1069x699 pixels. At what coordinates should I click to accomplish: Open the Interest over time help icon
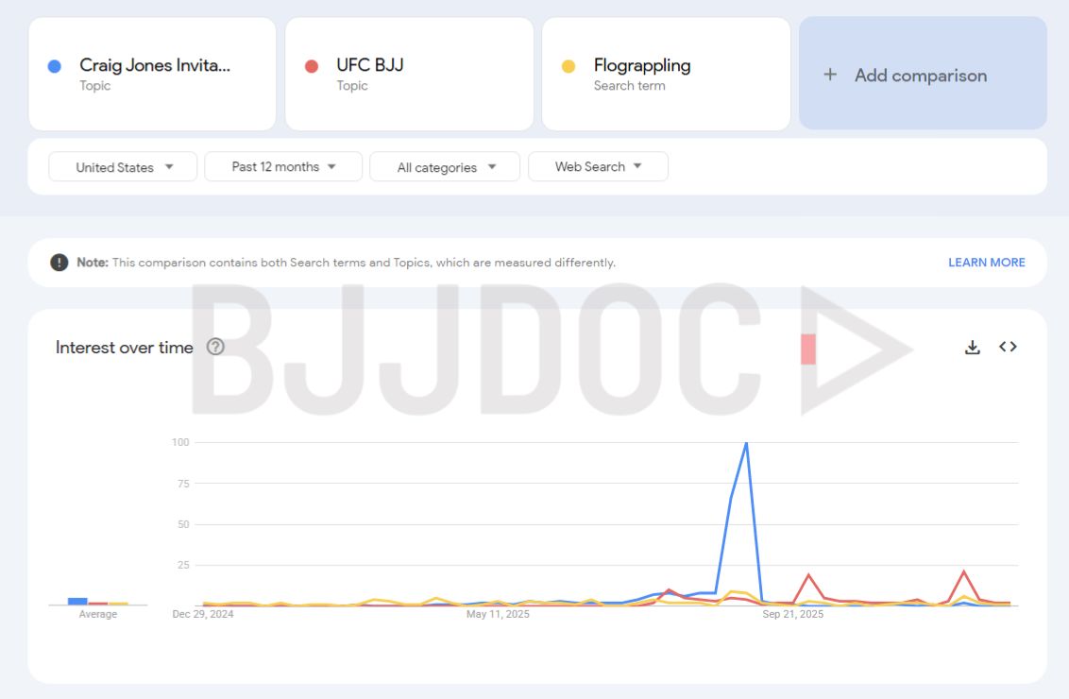click(x=215, y=347)
